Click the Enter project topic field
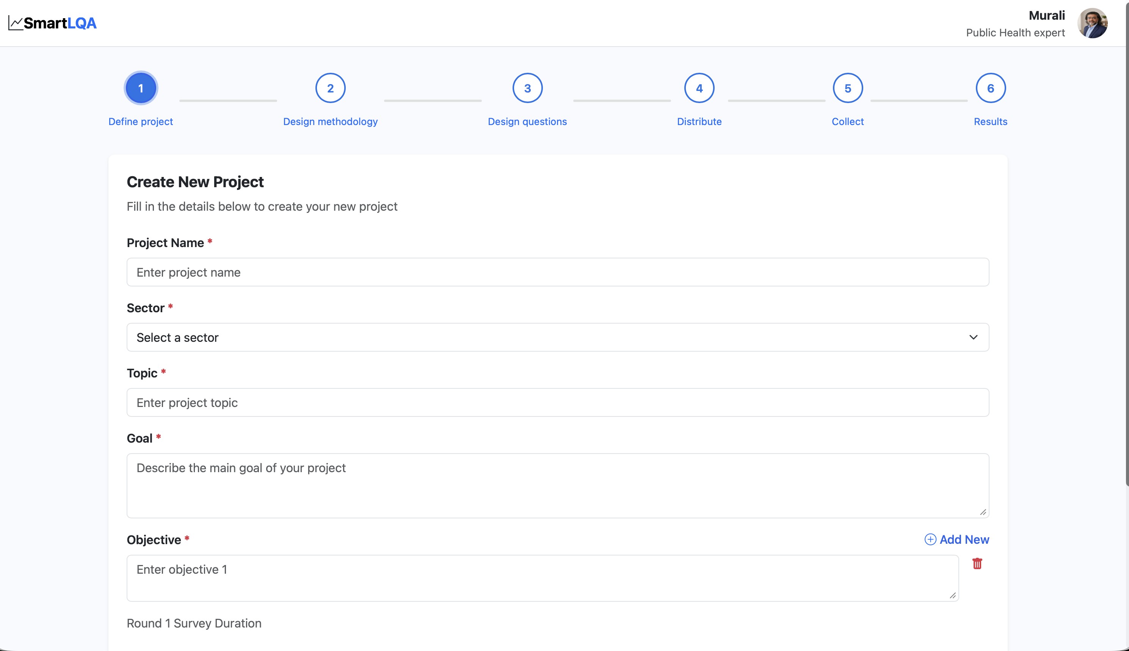1129x651 pixels. pyautogui.click(x=557, y=402)
